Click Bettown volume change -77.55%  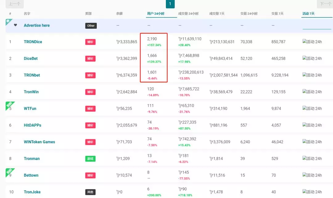(x=184, y=179)
